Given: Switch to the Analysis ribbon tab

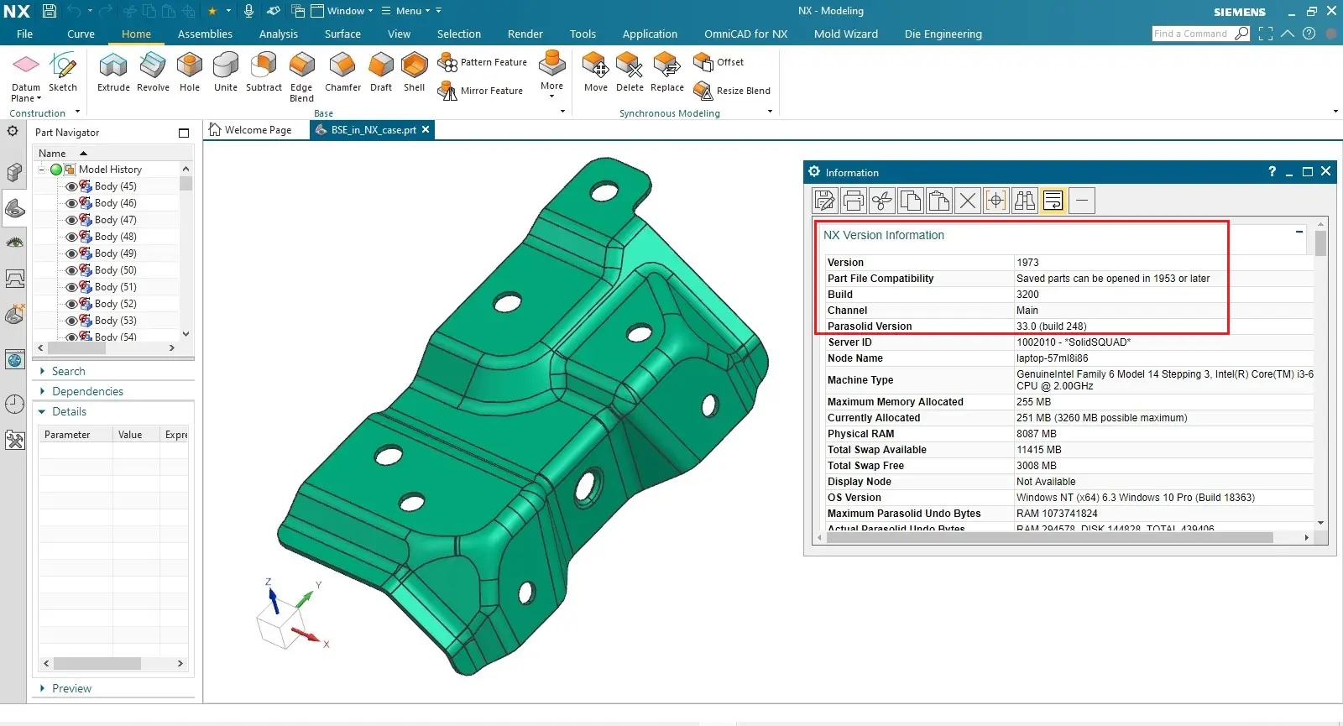Looking at the screenshot, I should point(279,34).
